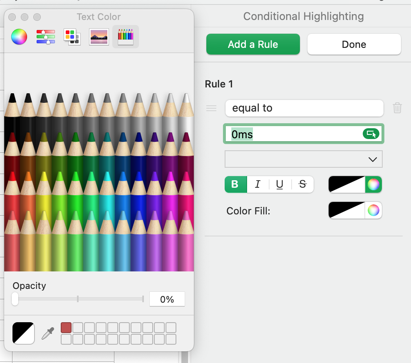The width and height of the screenshot is (411, 363).
Task: Open the color palettes tab
Action: 72,37
